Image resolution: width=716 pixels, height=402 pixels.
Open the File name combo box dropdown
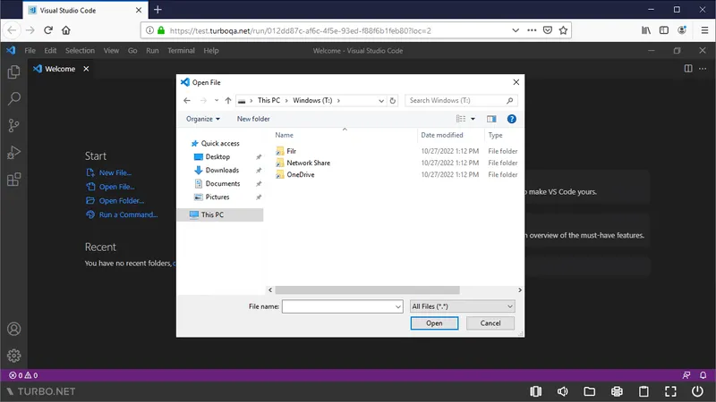[397, 306]
